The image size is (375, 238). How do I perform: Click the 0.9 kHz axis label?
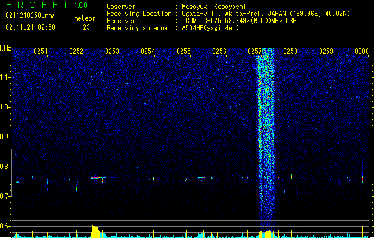coord(5,137)
